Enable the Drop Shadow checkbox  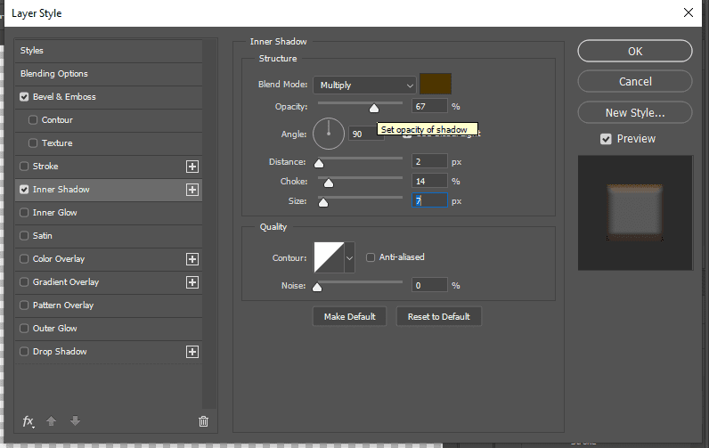[x=24, y=351]
